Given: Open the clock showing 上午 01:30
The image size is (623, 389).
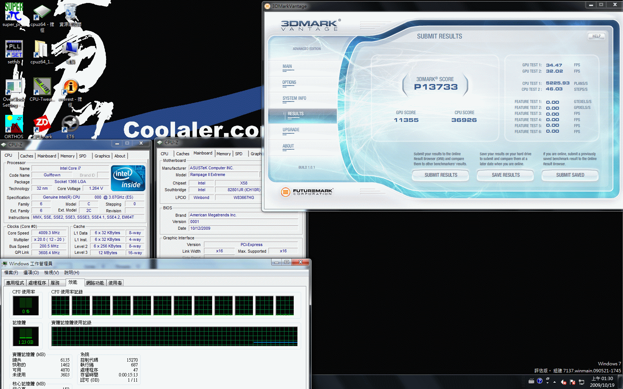Looking at the screenshot, I should tap(602, 382).
